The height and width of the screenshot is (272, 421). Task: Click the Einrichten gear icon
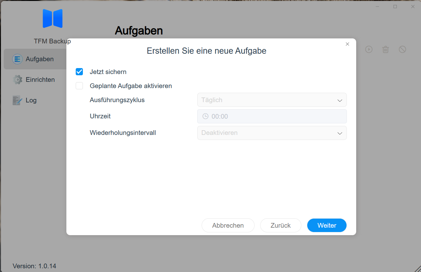click(x=17, y=80)
